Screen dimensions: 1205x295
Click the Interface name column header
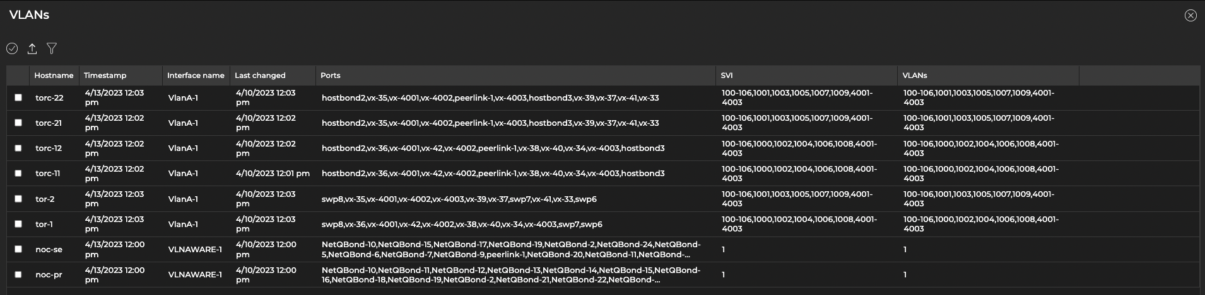[196, 75]
